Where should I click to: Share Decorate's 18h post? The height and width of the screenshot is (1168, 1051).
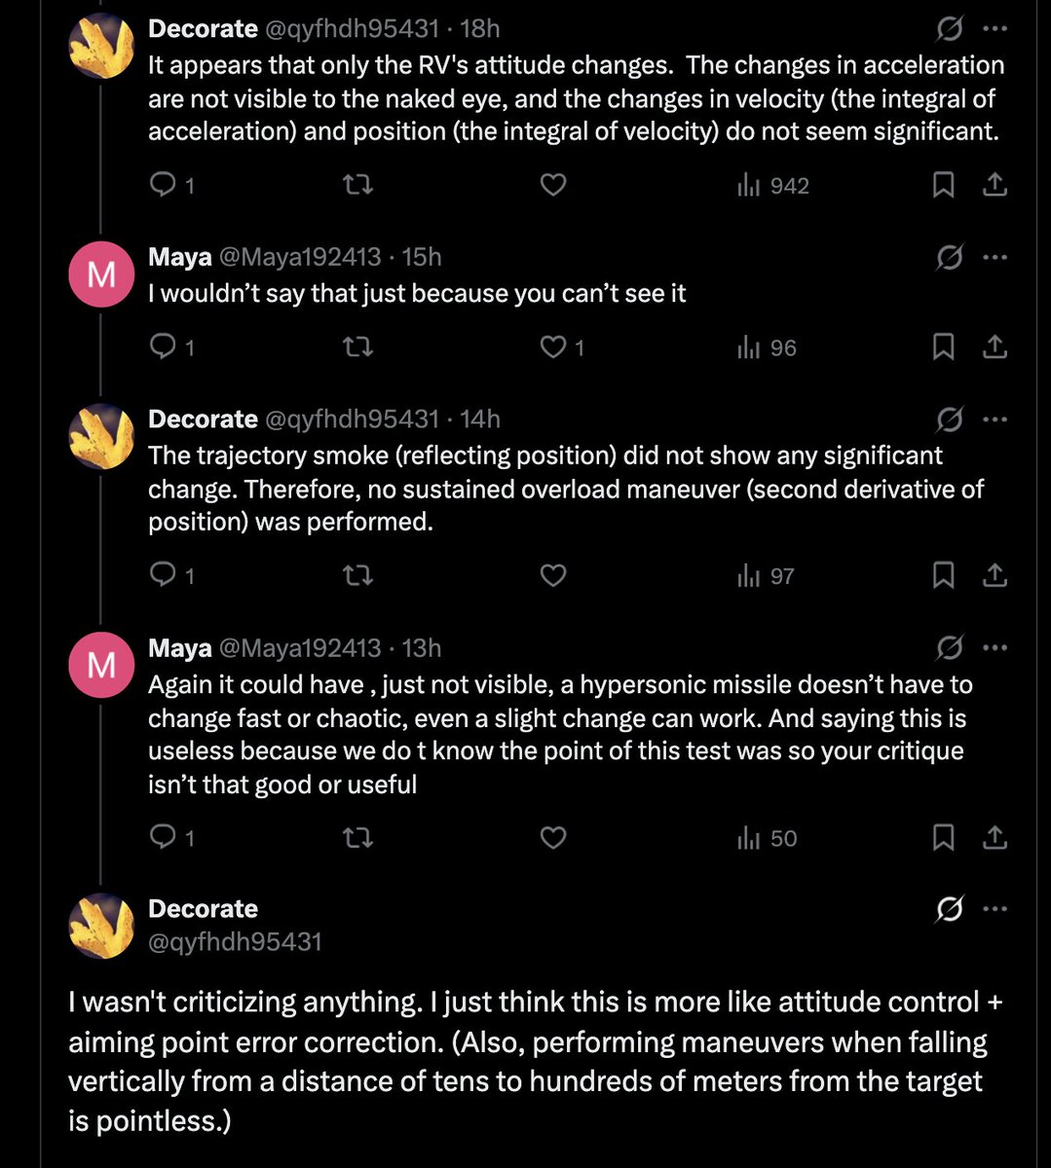[x=995, y=184]
